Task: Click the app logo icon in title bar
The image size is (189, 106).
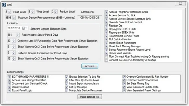Action: pos(4,5)
